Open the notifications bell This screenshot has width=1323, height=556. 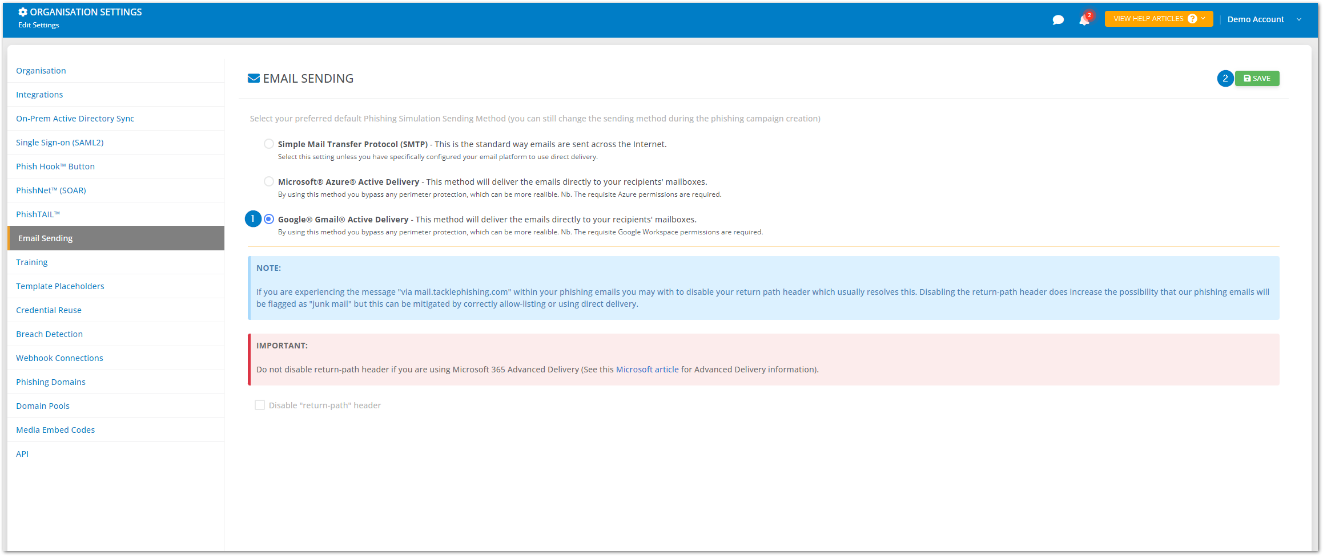click(1084, 20)
